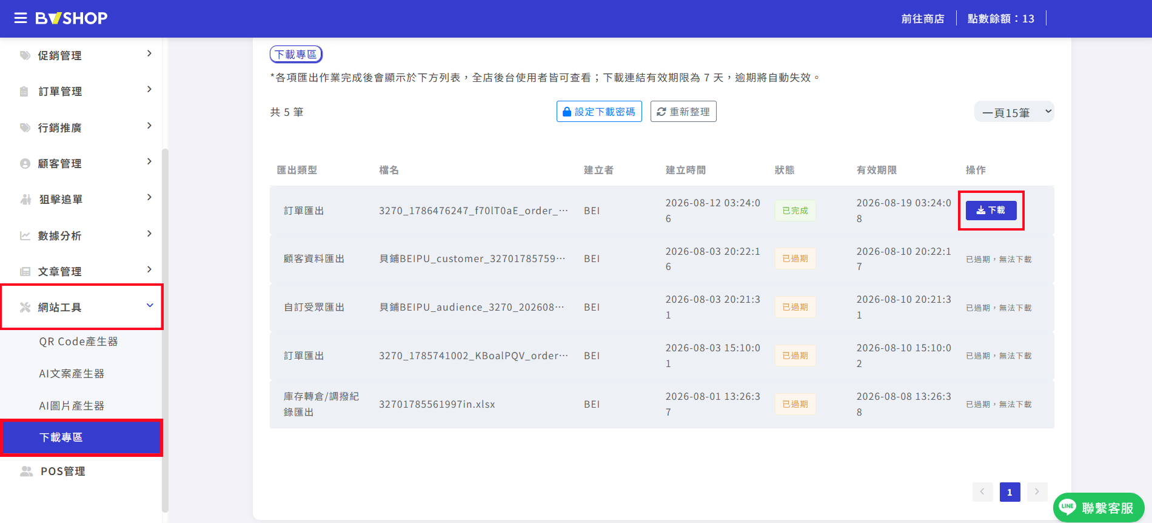Viewport: 1152px width, 523px height.
Task: Open AI文案產生器 menu item
Action: [72, 374]
